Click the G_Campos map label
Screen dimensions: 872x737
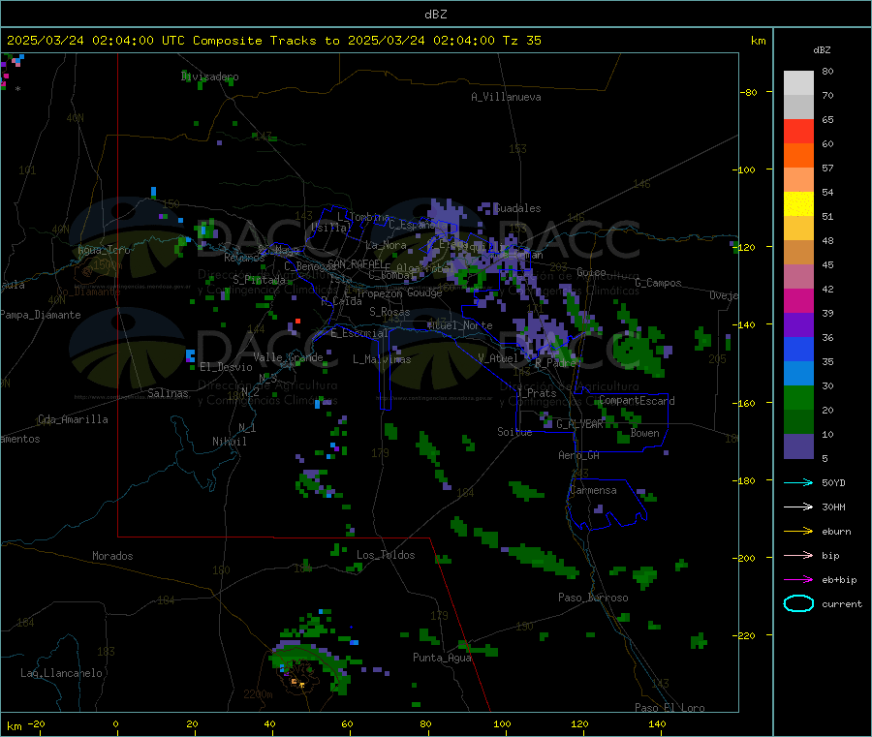click(x=659, y=283)
